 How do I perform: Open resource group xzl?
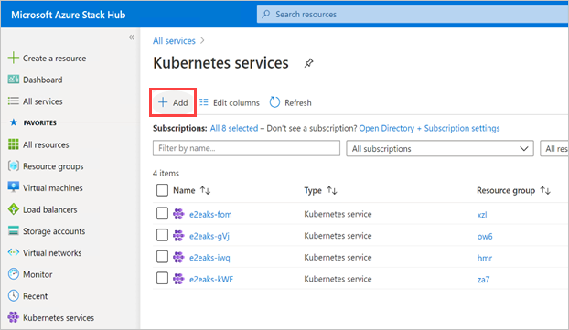482,214
